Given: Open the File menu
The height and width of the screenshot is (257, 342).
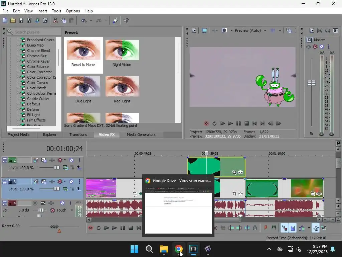Looking at the screenshot, I should pyautogui.click(x=5, y=11).
